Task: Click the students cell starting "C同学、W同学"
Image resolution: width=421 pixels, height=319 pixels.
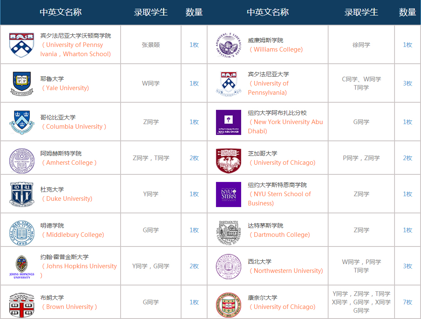Action: click(361, 83)
